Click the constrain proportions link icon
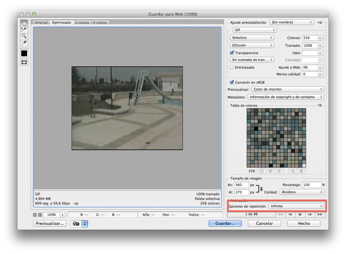This screenshot has height=254, width=346. (x=261, y=189)
